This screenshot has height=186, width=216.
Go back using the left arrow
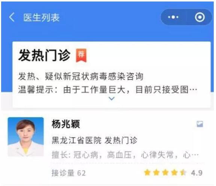coord(12,17)
